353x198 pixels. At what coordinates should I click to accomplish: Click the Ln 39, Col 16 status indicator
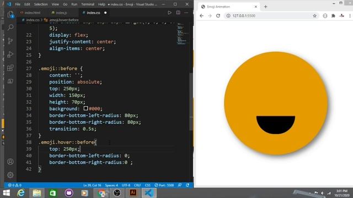[x=92, y=185]
